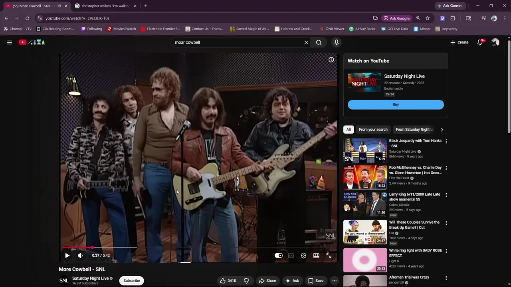Screen dimensions: 511x287
Task: Start voice search with microphone icon
Action: tap(337, 42)
